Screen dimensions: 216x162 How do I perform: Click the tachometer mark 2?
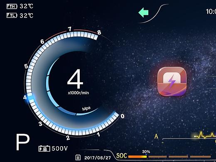[x=68, y=138]
